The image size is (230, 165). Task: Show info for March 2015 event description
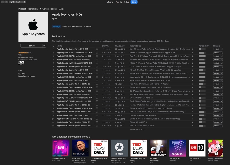pyautogui.click(x=192, y=81)
